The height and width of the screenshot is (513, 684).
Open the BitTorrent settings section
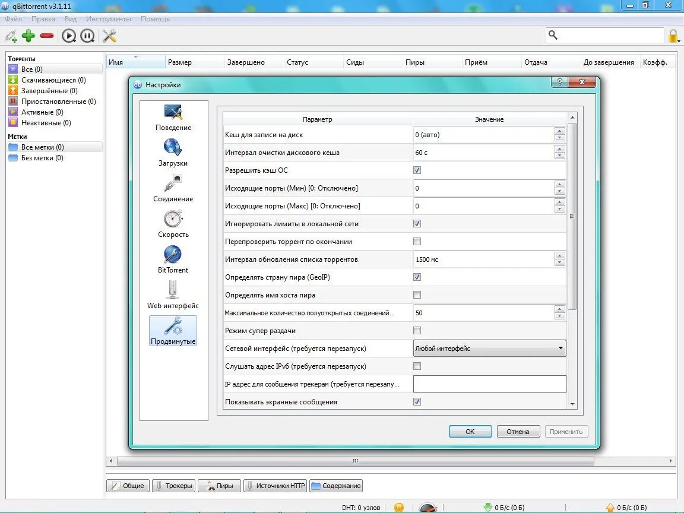173,259
